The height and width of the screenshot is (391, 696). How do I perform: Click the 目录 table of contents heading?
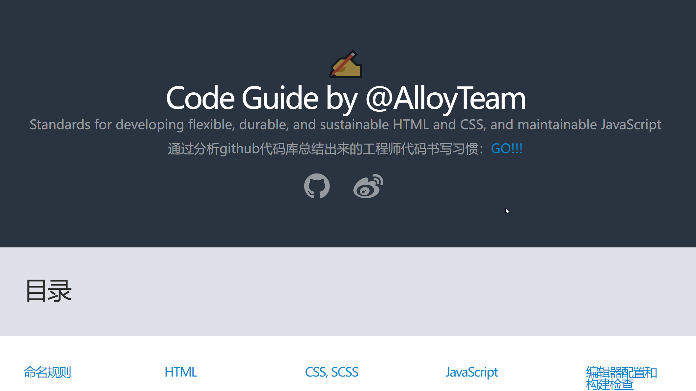(x=49, y=290)
